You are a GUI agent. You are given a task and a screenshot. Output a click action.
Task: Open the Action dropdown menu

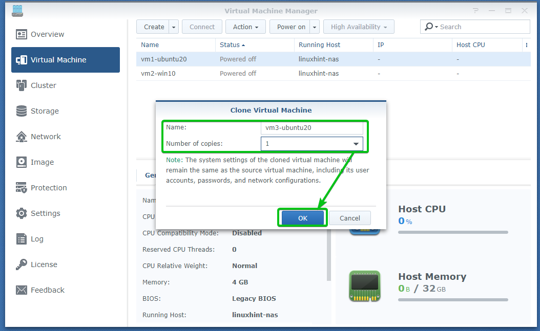tap(245, 27)
